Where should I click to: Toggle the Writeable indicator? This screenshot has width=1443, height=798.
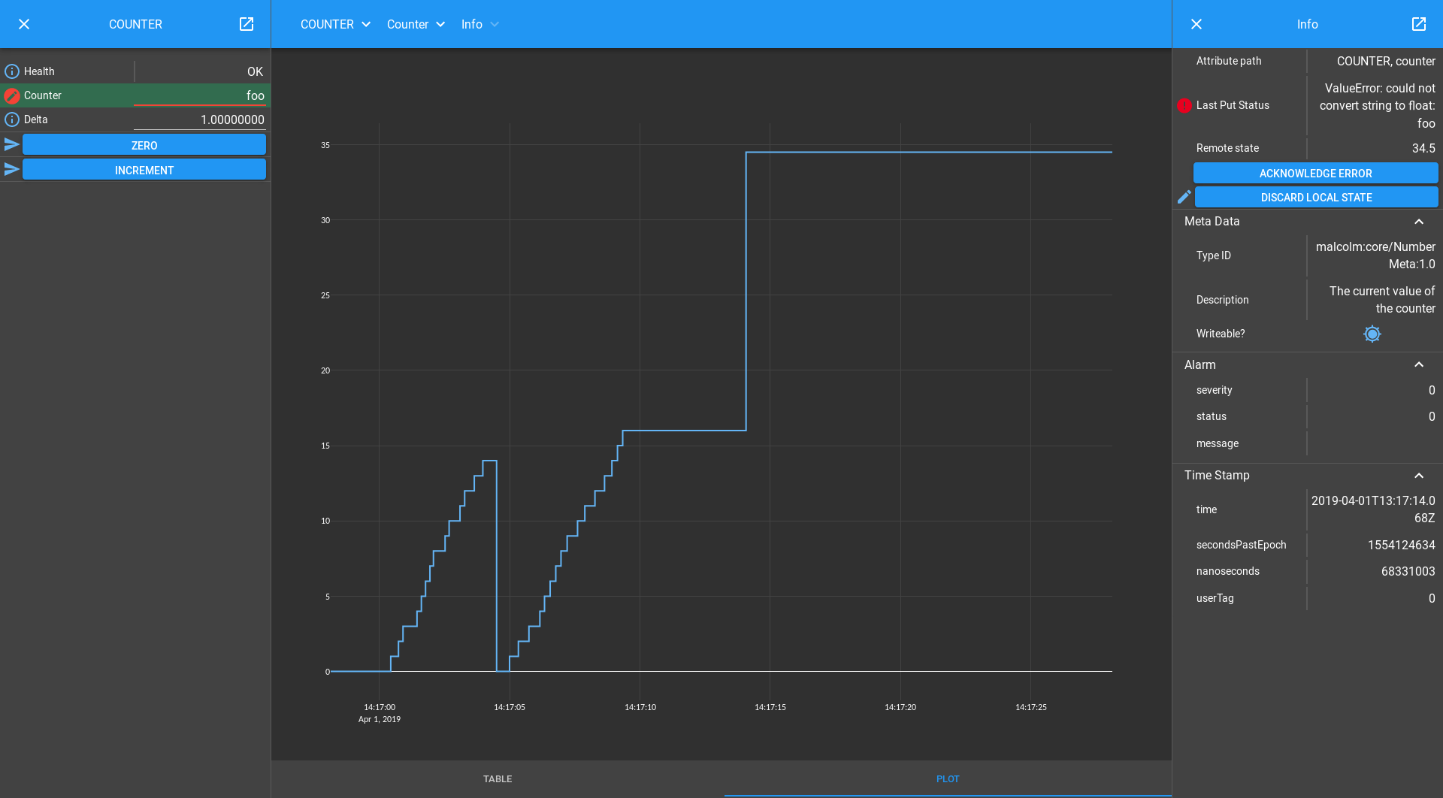tap(1372, 334)
